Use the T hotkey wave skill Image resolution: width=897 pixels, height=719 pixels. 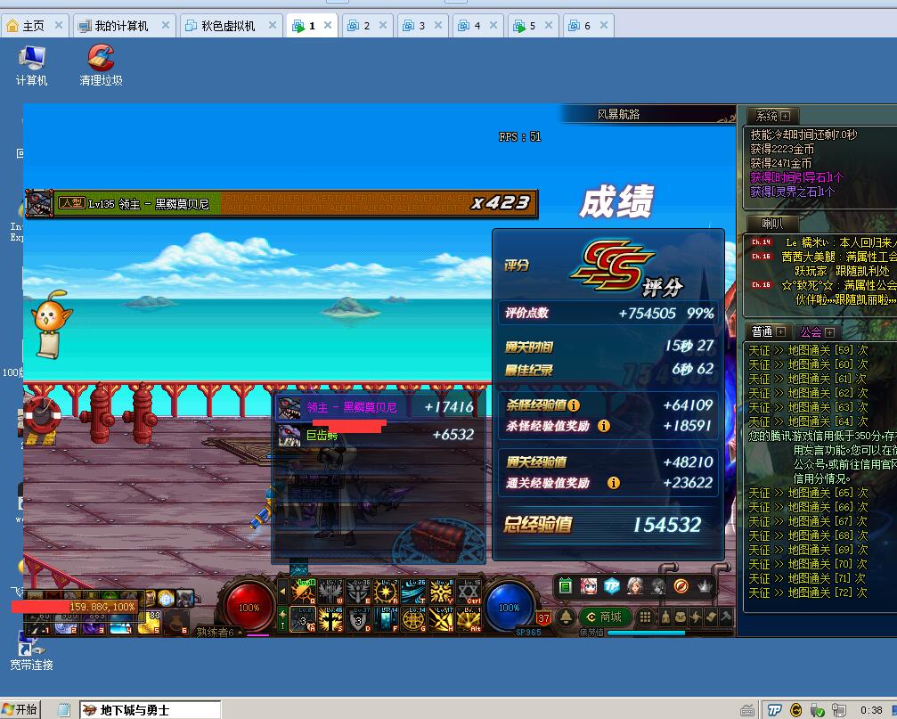tap(413, 592)
